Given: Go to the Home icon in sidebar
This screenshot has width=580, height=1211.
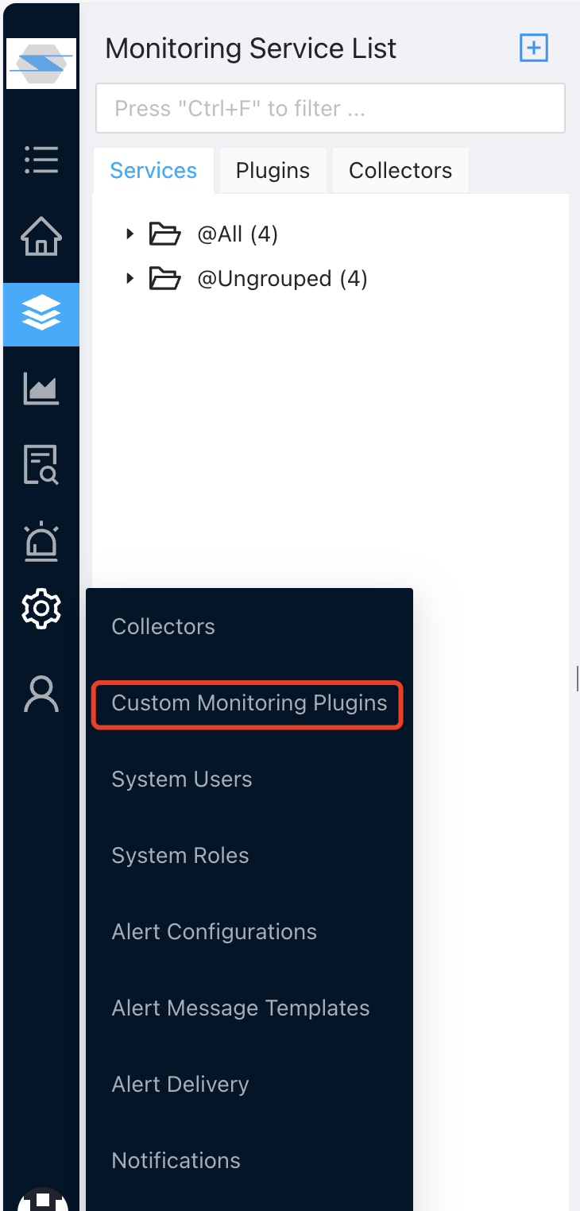Looking at the screenshot, I should [41, 237].
